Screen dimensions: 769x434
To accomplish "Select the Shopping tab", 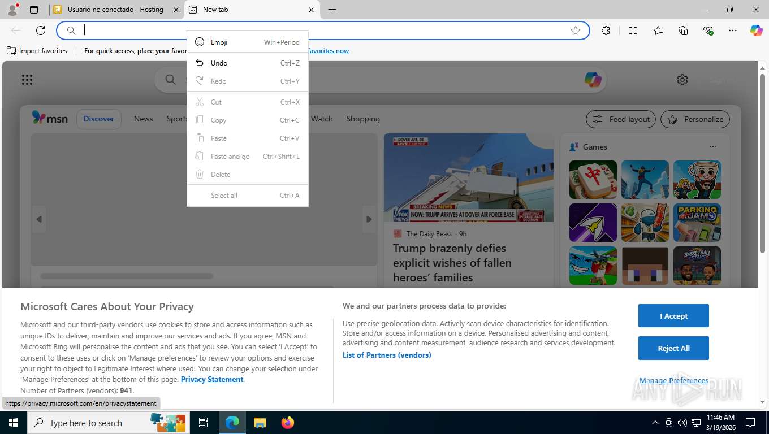I will (x=363, y=119).
